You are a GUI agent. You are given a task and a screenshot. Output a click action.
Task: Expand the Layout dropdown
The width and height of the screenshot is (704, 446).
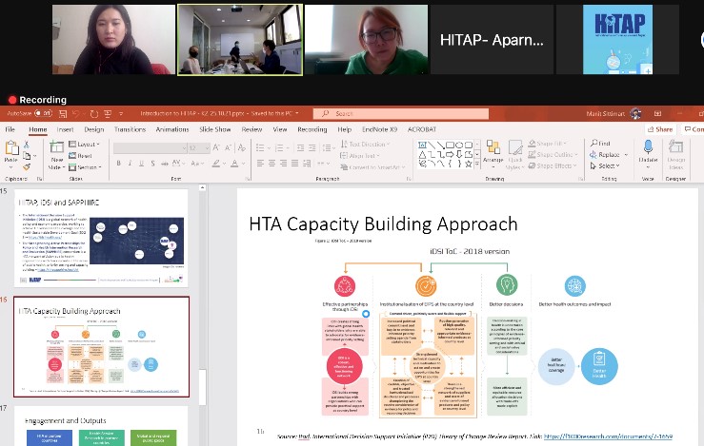click(x=86, y=144)
